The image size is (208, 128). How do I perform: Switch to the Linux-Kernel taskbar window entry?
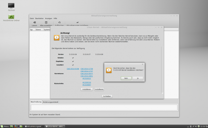click(55, 126)
